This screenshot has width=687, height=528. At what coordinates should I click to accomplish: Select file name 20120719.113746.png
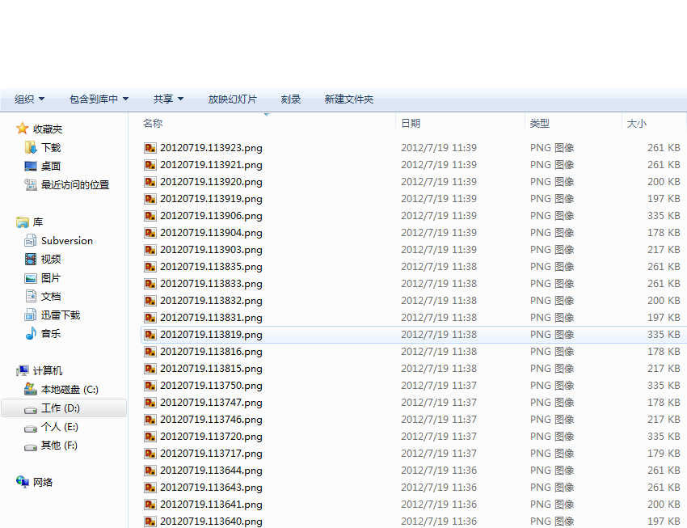(211, 420)
